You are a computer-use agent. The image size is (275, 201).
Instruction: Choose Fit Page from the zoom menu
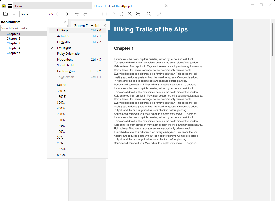click(x=77, y=30)
